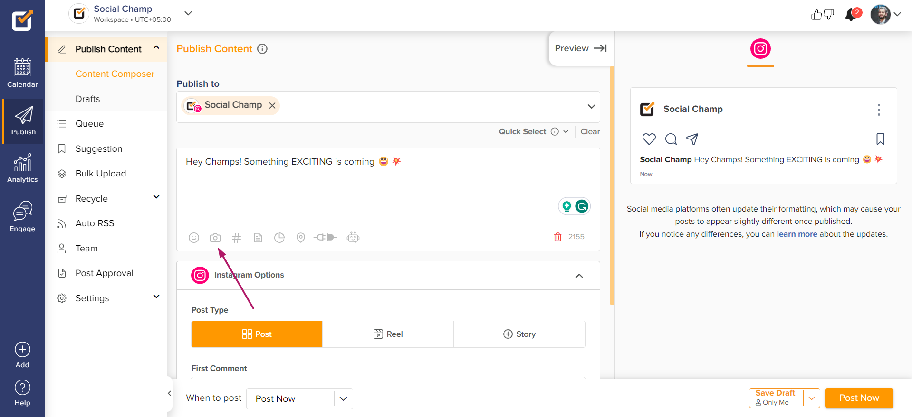Open the Save Draft arrow dropdown
The width and height of the screenshot is (912, 417).
point(812,398)
